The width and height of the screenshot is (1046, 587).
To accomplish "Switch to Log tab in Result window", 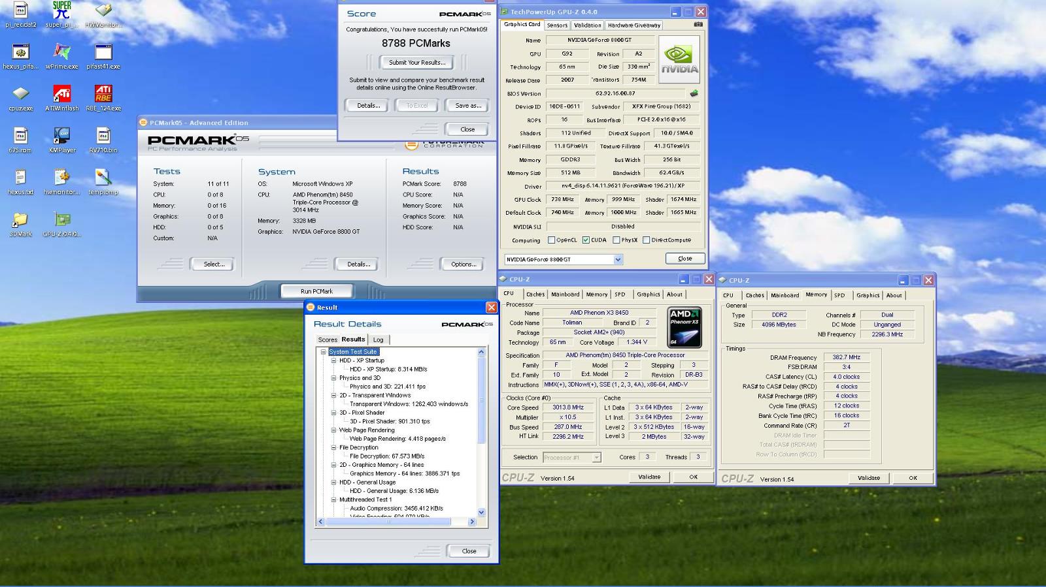I will (379, 340).
